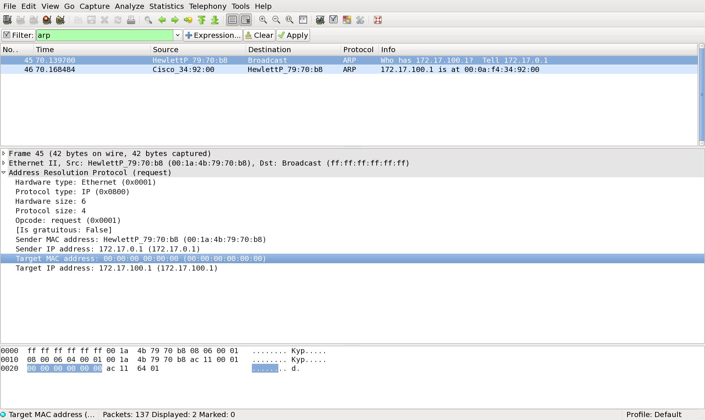This screenshot has height=420, width=705.
Task: Click the Clear filter button
Action: pos(259,35)
